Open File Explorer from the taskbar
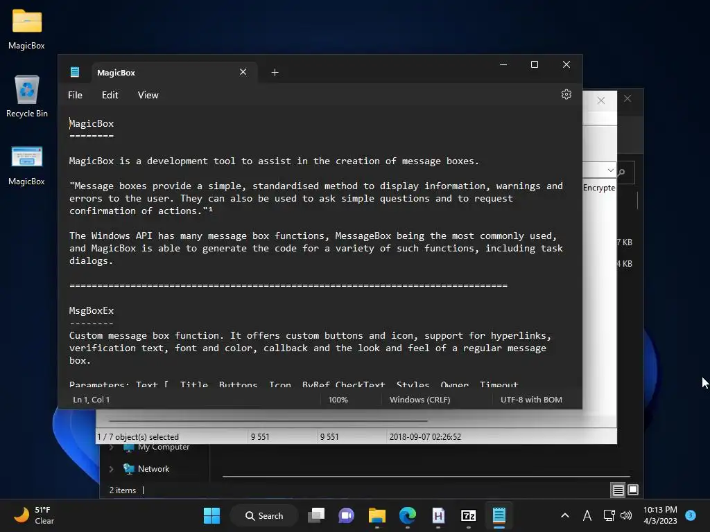The image size is (710, 532). [376, 515]
